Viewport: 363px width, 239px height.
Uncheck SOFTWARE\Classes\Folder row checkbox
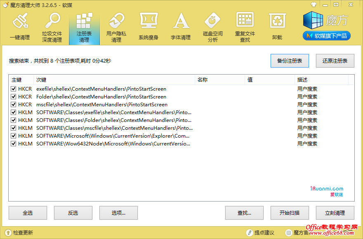[x=14, y=120]
